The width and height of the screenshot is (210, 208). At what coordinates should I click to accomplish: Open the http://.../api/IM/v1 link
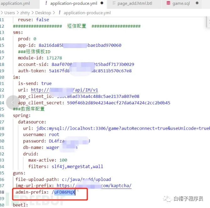[65, 90]
